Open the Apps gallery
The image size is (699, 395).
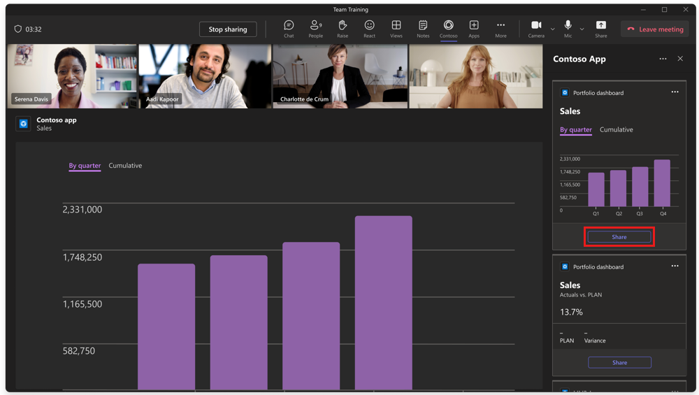coord(474,29)
